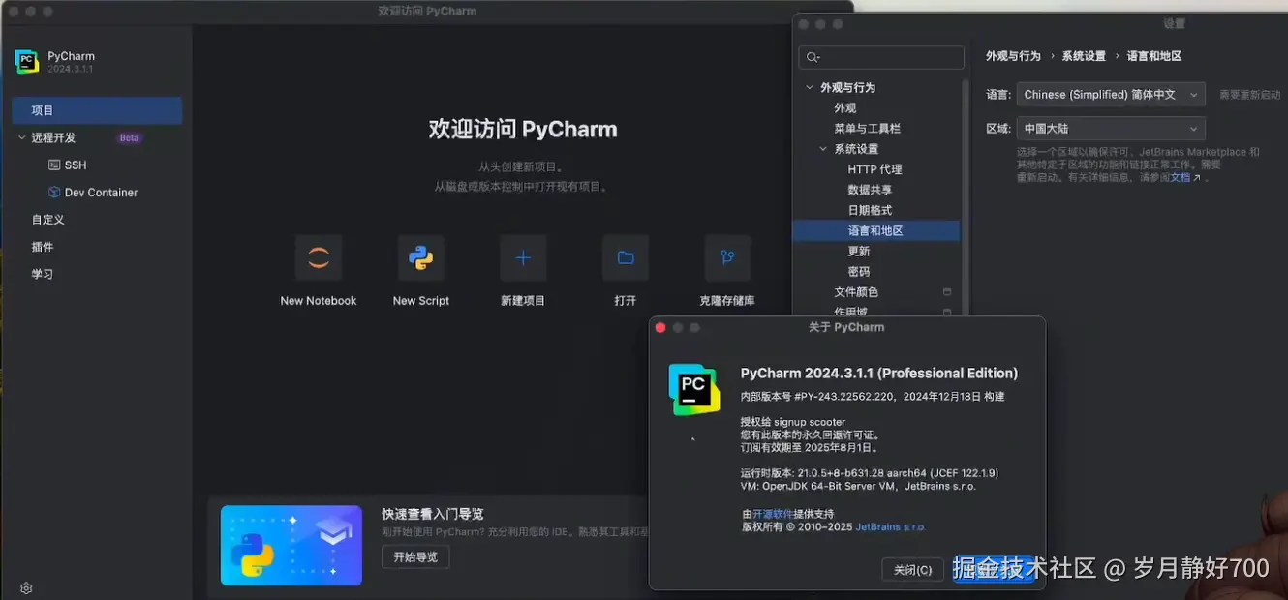The height and width of the screenshot is (600, 1288).
Task: Open a project with the 打开 folder icon
Action: 625,257
